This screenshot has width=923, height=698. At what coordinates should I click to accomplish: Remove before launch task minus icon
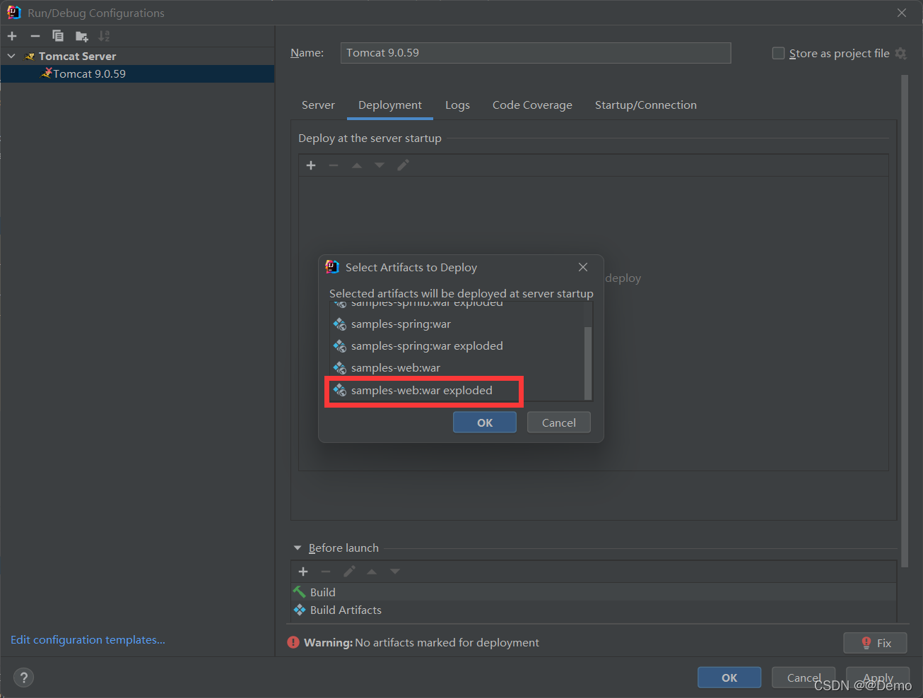point(326,572)
